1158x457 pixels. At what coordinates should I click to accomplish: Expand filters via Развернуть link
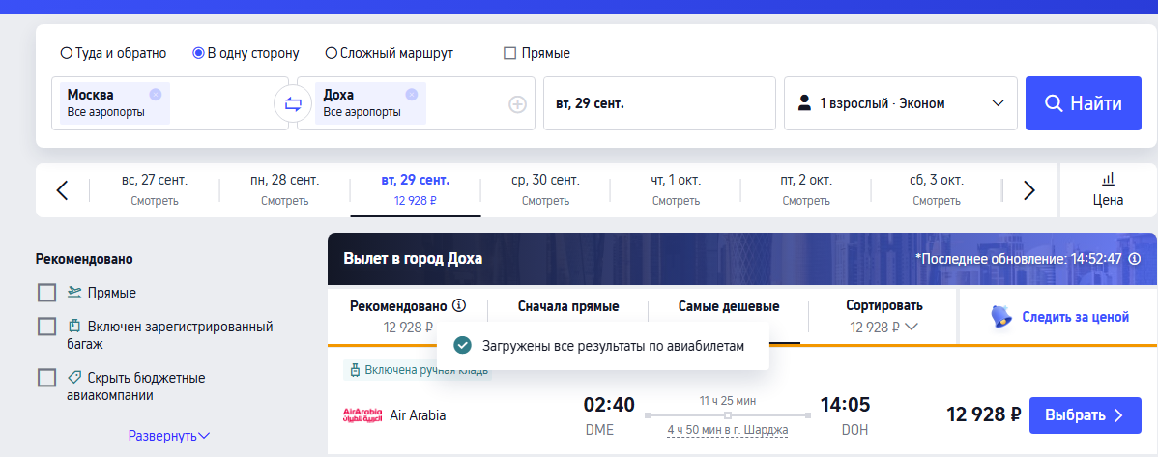(168, 436)
